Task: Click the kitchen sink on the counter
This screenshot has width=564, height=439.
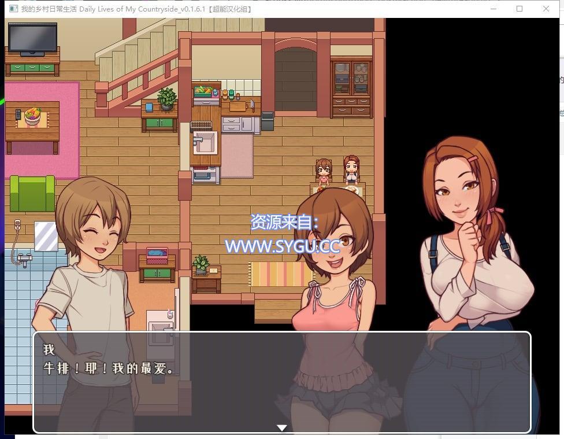Action: click(x=205, y=142)
